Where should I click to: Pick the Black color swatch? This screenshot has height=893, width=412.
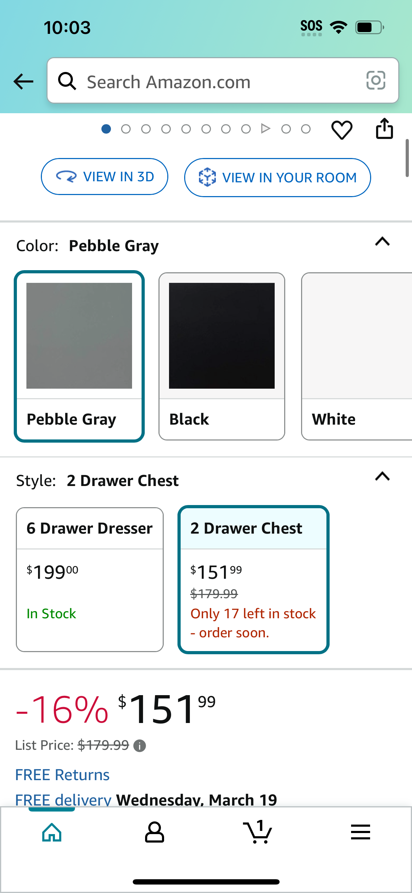point(222,356)
